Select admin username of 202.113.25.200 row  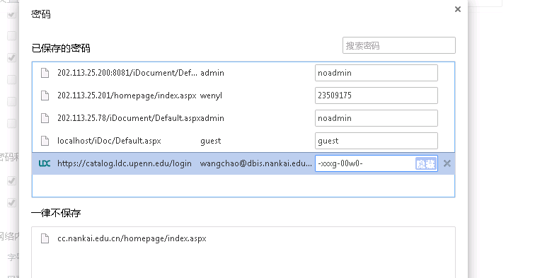(212, 73)
